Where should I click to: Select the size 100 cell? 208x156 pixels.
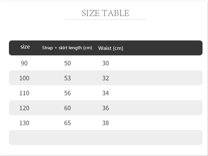point(24,78)
